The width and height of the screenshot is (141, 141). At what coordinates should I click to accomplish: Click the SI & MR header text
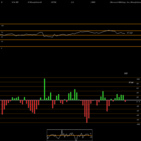tap(15, 2)
